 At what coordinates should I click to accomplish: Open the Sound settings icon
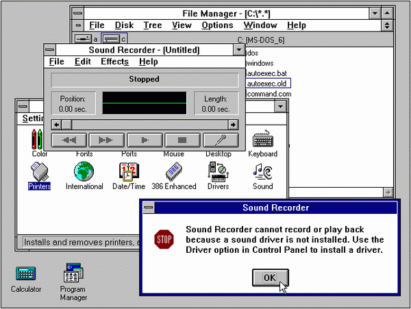[262, 172]
